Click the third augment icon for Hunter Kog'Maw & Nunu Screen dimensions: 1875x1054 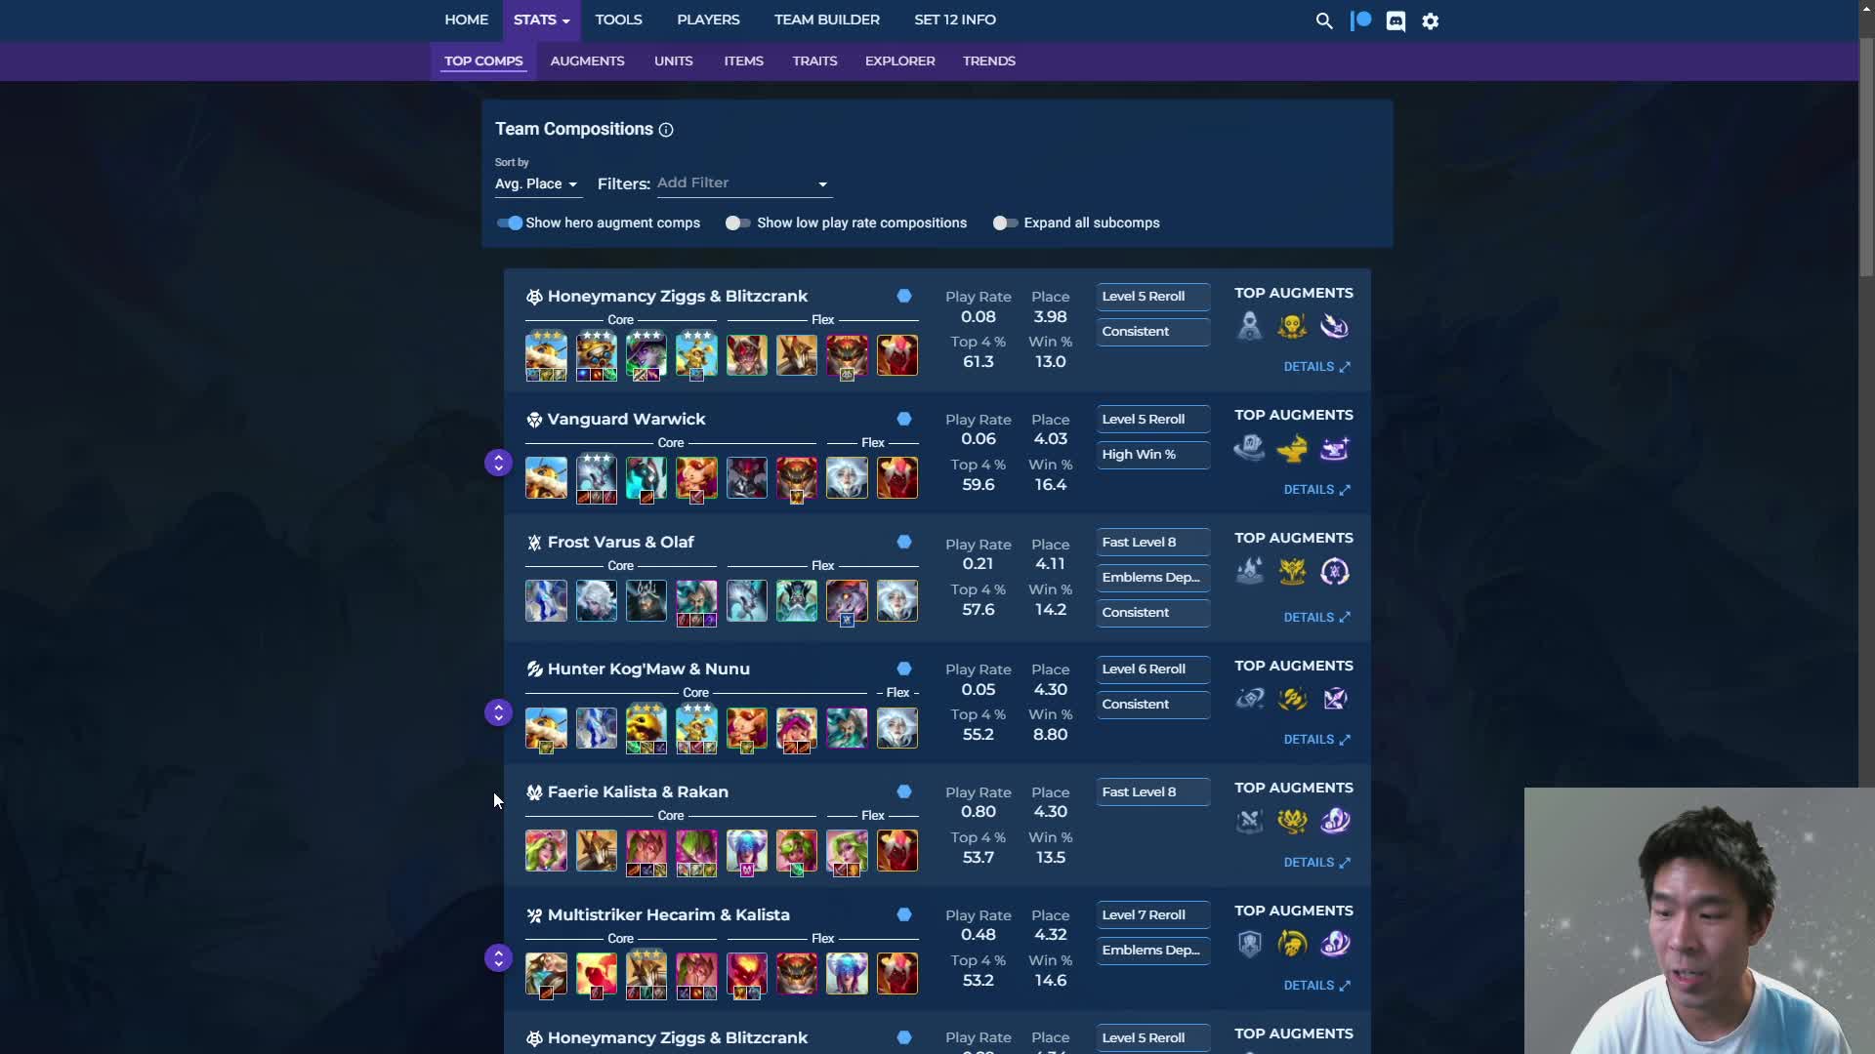(x=1335, y=699)
